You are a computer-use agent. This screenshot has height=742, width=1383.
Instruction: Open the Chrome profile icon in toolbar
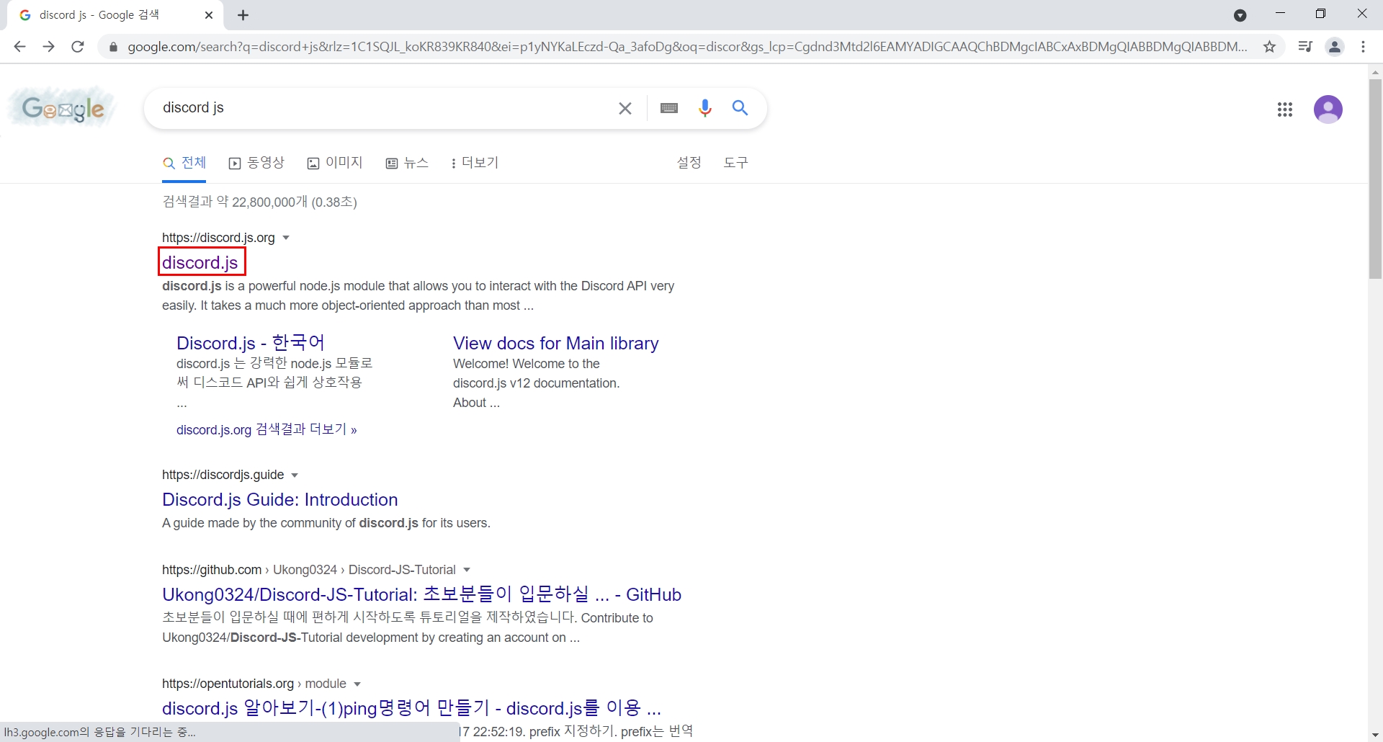point(1335,47)
